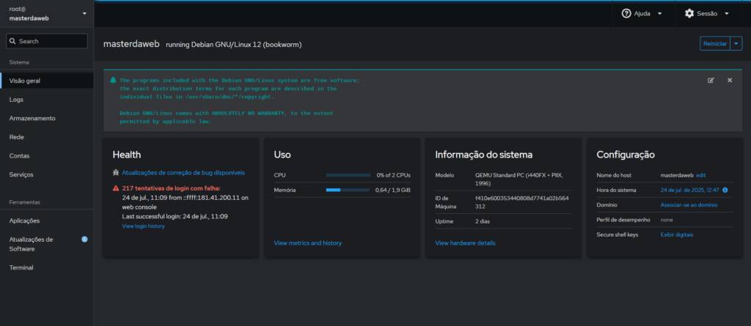Viewport: 751px width, 326px height.
Task: Click the Last successful login text
Action: [x=175, y=216]
